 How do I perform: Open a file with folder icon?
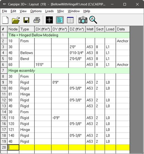(x=16, y=20)
